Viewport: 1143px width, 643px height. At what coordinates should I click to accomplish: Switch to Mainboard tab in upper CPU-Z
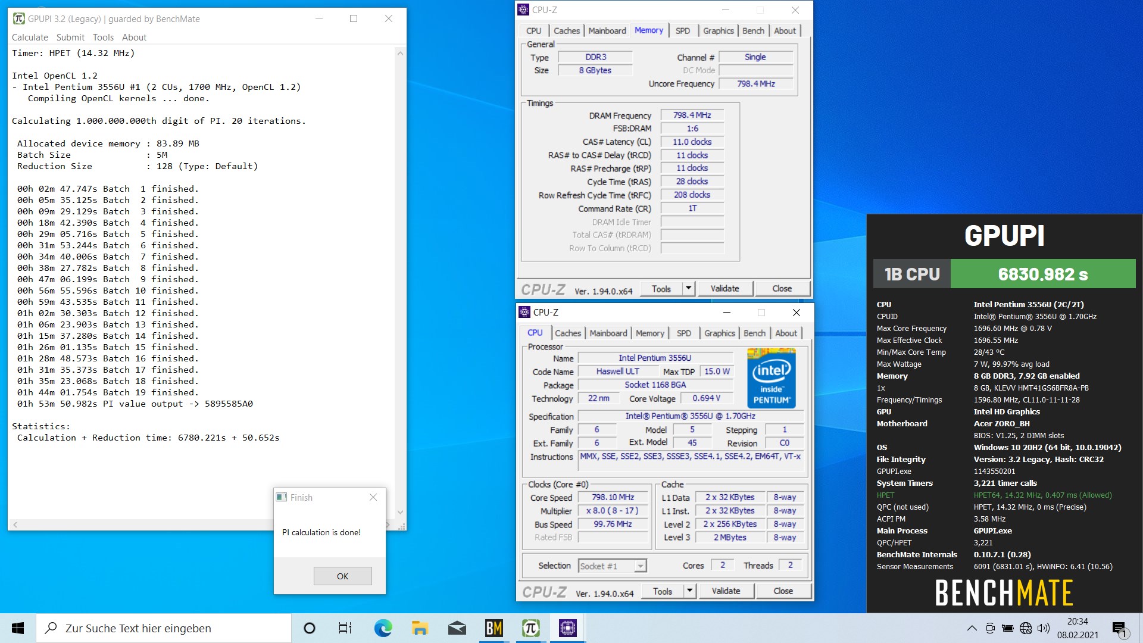coord(607,30)
